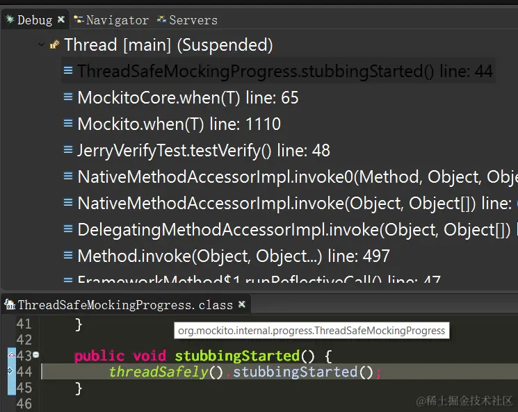This screenshot has height=412, width=518.
Task: Click the threadSafely() call in line 44
Action: [x=166, y=372]
